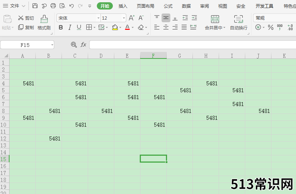Increase font size with A+ icon
Image resolution: width=296 pixels, height=194 pixels.
click(131, 18)
